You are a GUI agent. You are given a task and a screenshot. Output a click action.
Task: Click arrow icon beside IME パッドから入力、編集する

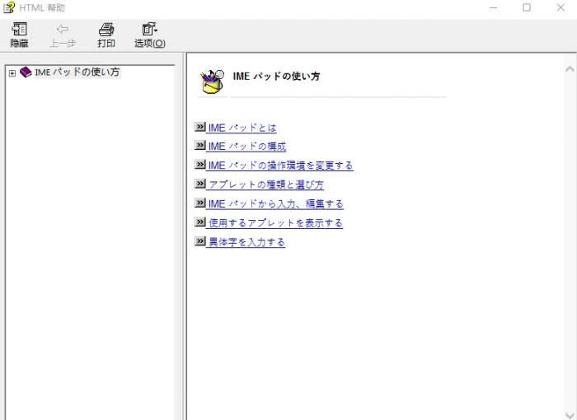(199, 203)
